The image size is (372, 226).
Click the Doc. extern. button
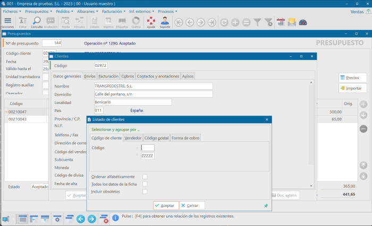(x=285, y=195)
